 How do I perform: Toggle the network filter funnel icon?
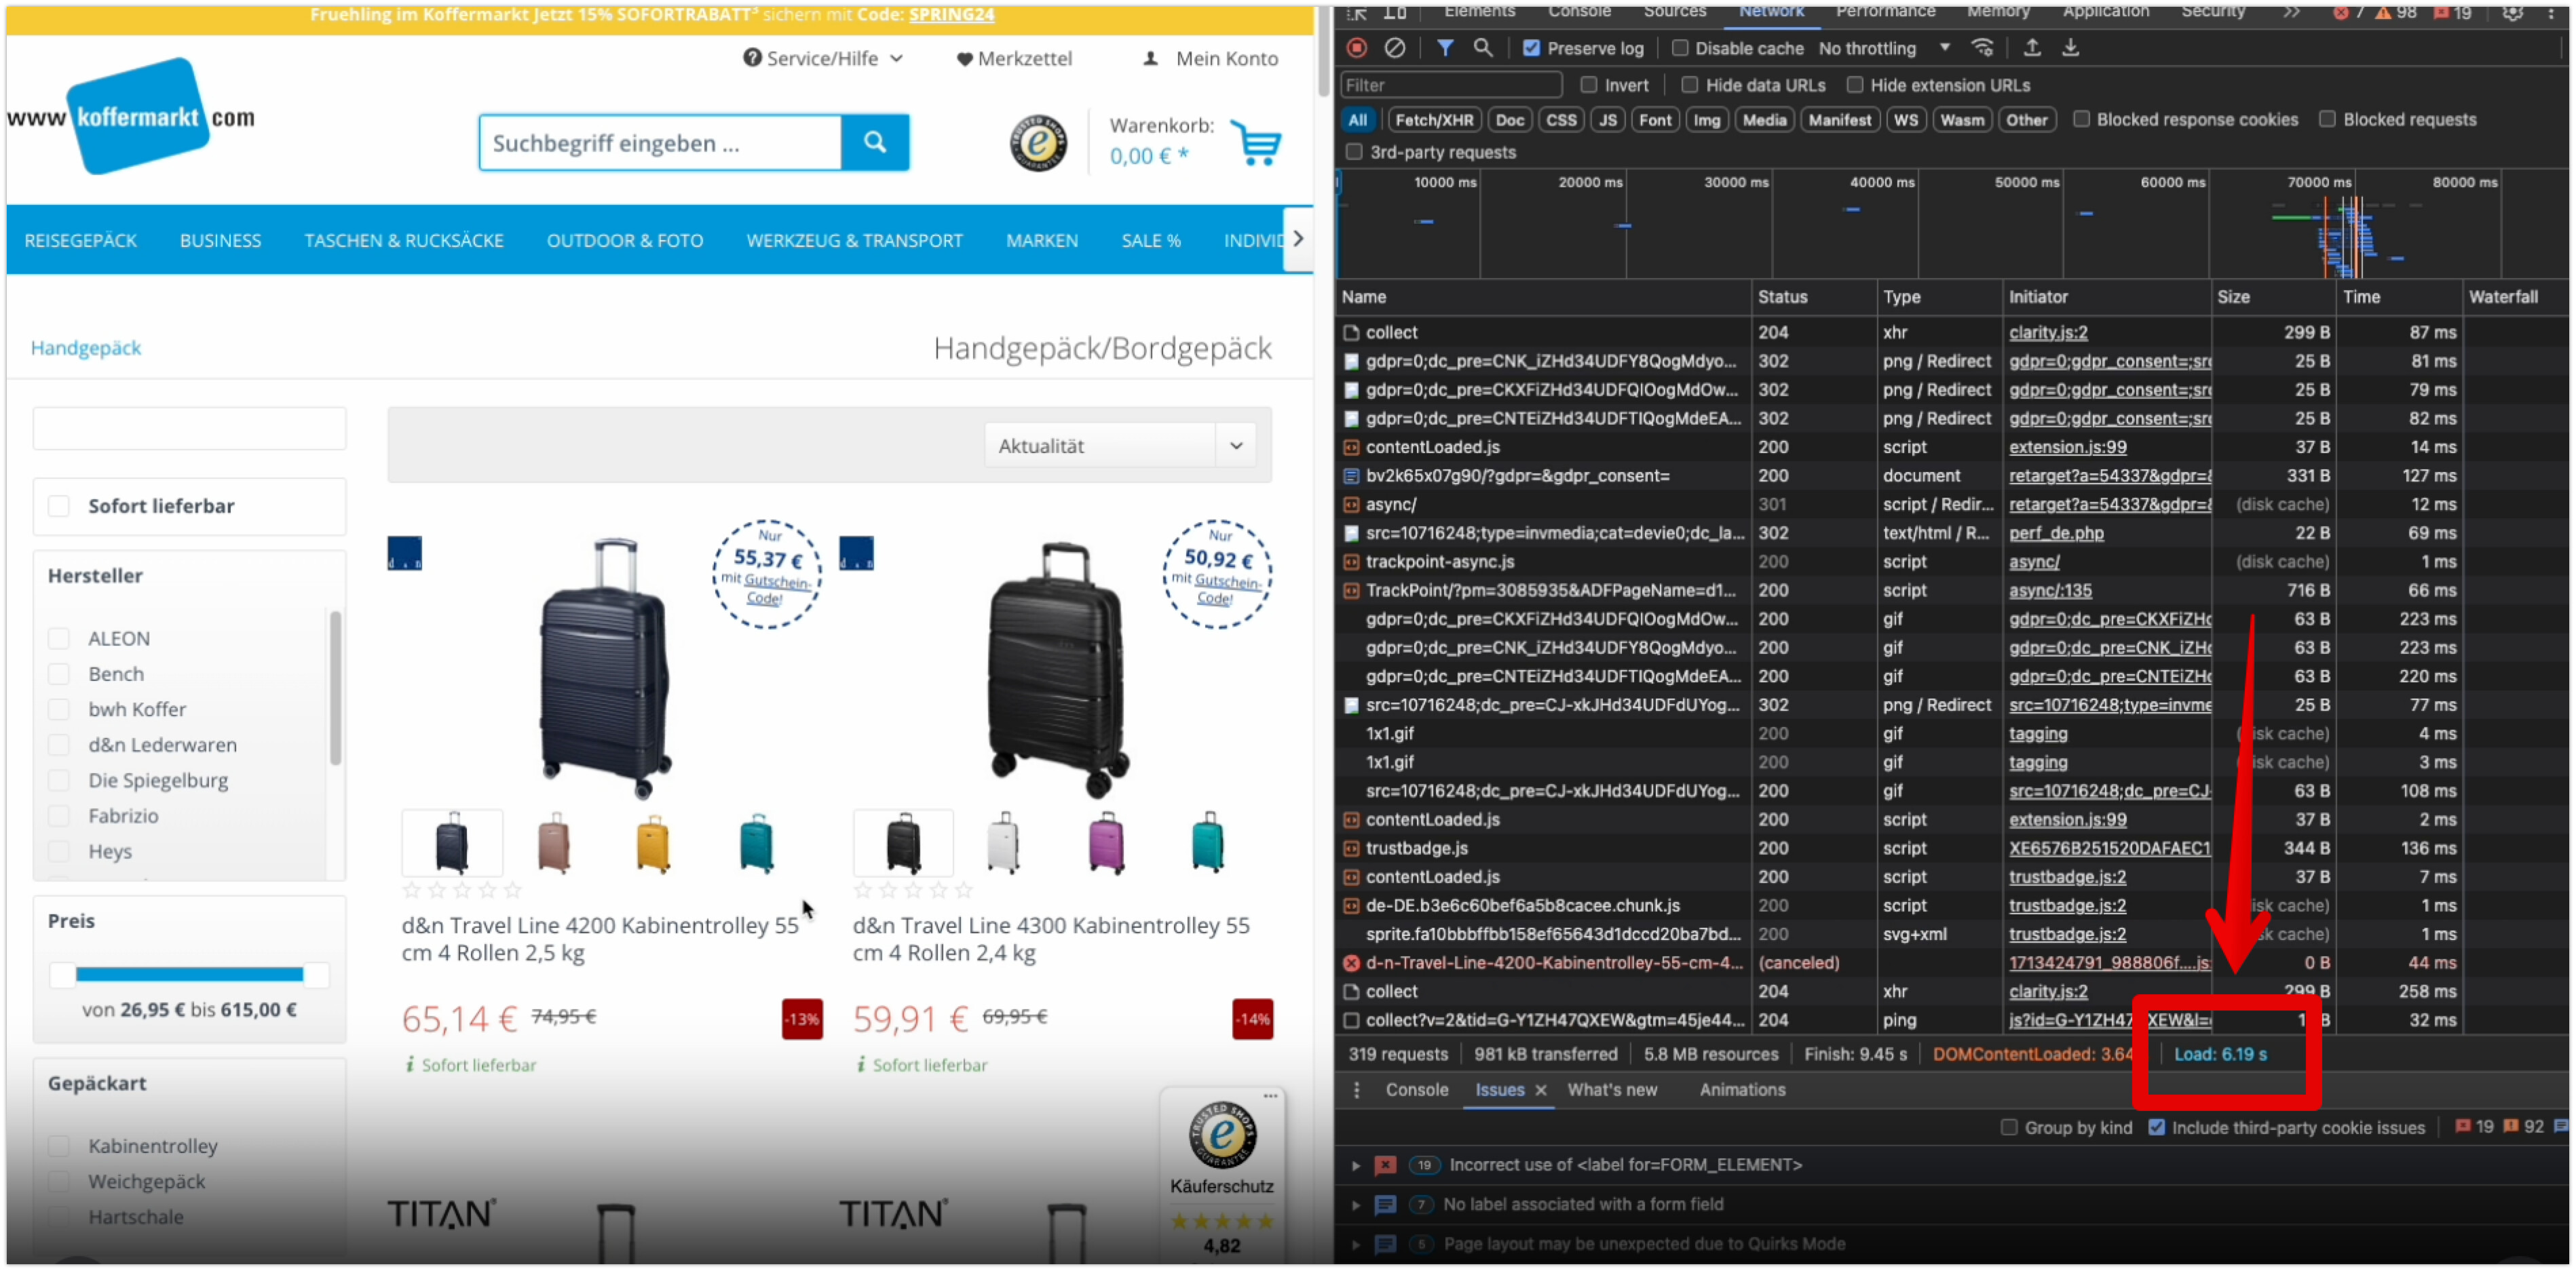pyautogui.click(x=1445, y=48)
